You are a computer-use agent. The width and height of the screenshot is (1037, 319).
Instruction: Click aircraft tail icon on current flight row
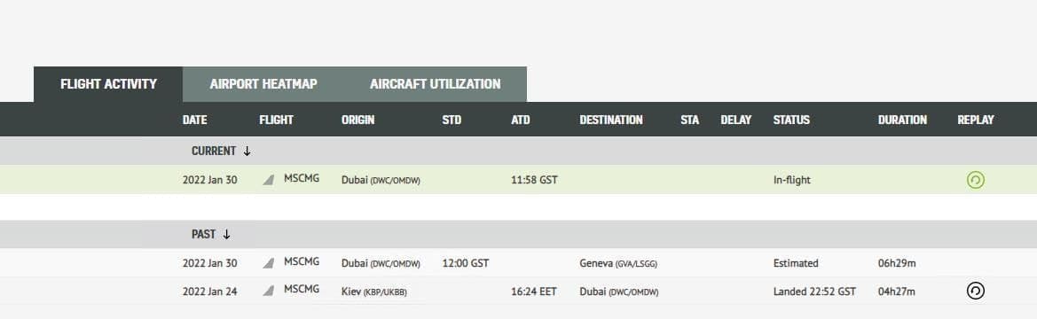pyautogui.click(x=268, y=180)
